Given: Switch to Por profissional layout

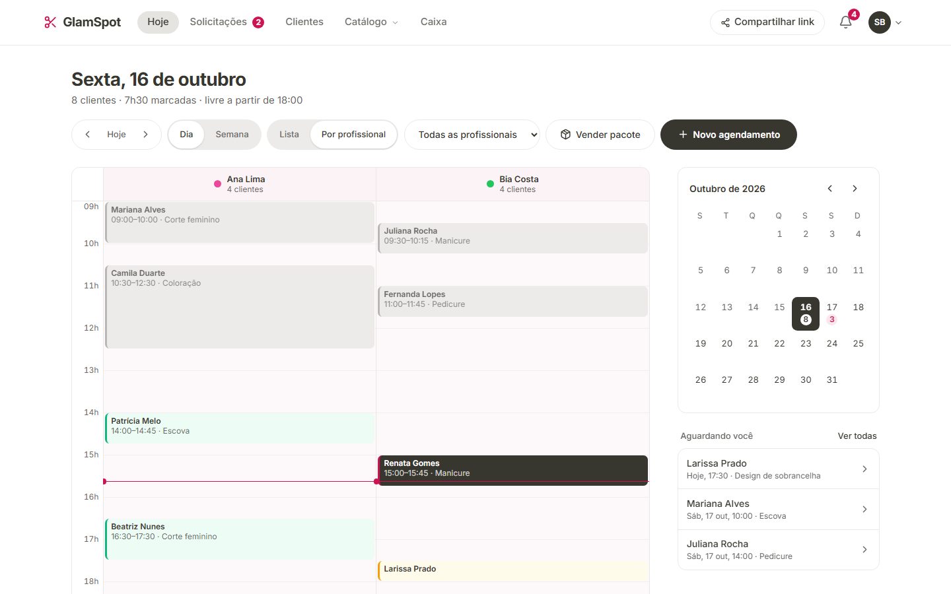Looking at the screenshot, I should pos(353,135).
